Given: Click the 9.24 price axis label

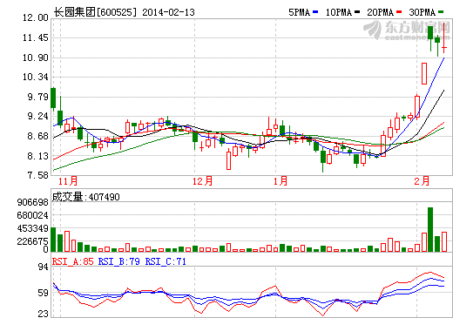Looking at the screenshot, I should pyautogui.click(x=37, y=116).
